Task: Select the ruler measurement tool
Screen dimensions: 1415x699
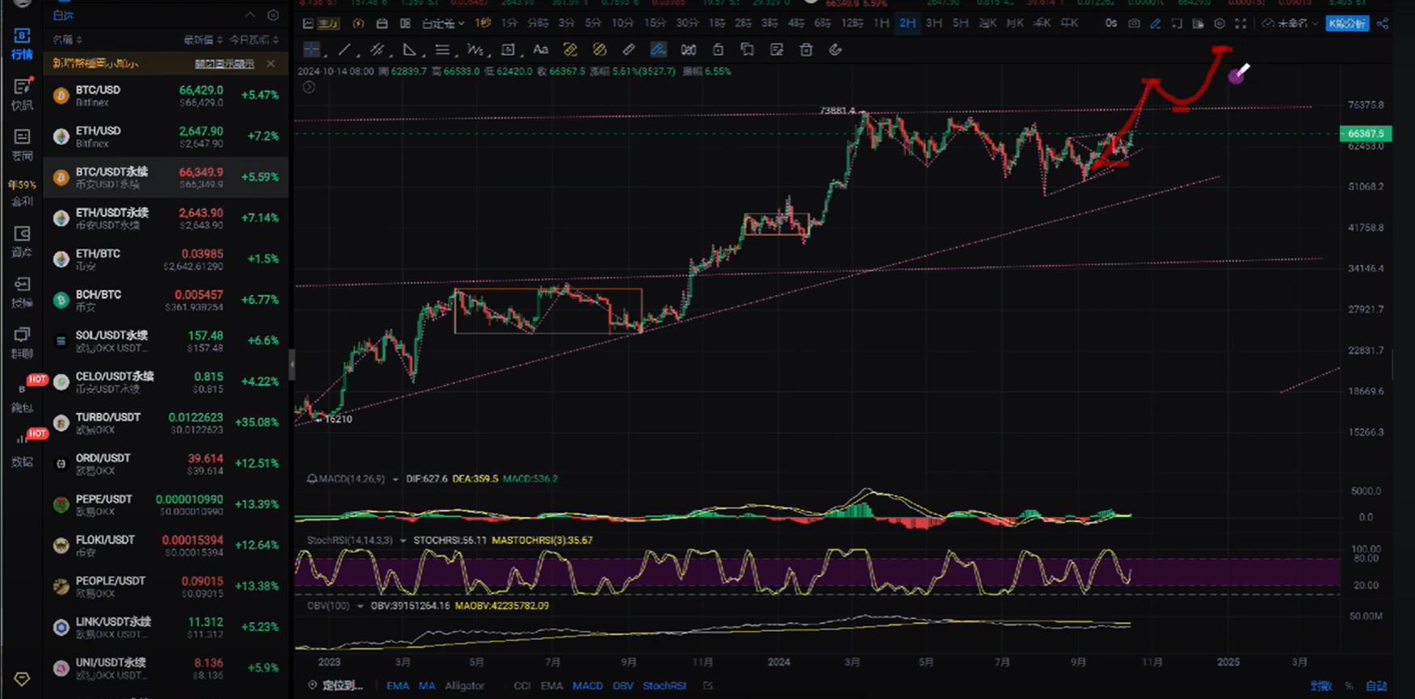Action: pyautogui.click(x=629, y=50)
